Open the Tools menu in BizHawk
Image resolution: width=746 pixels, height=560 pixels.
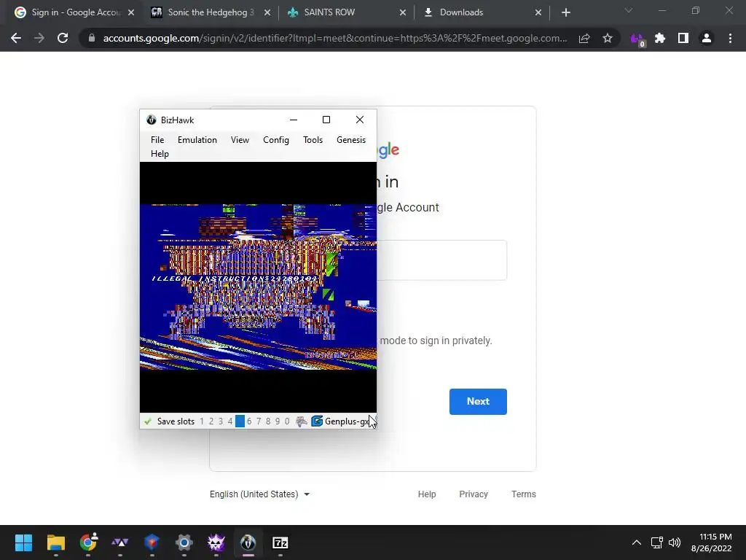[313, 139]
